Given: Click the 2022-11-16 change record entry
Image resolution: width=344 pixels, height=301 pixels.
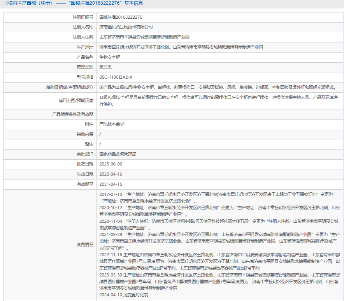Looking at the screenshot, I should pos(219,261).
